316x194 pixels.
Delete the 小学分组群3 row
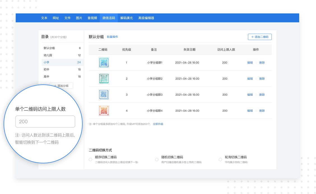pos(262,95)
